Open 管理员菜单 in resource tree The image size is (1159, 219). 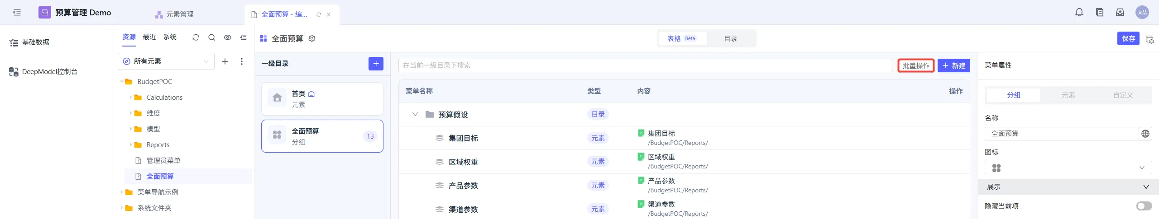click(163, 161)
